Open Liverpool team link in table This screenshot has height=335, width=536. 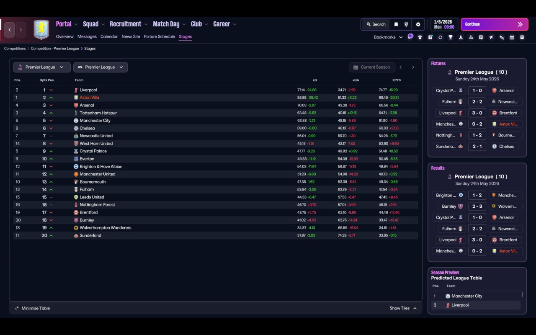[88, 90]
